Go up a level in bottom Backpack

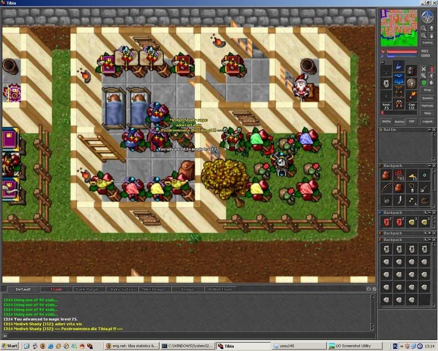(426, 240)
